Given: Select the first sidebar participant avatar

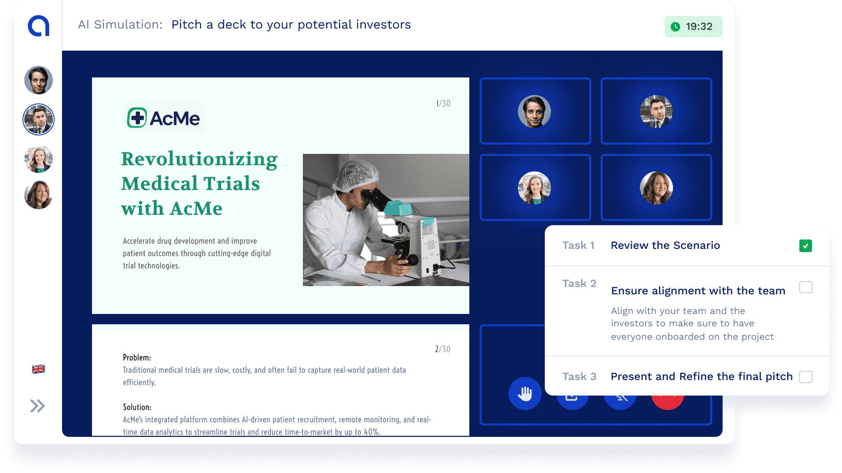Looking at the screenshot, I should [39, 80].
